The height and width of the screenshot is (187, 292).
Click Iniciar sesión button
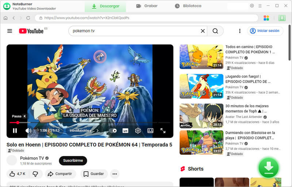pyautogui.click(x=265, y=31)
